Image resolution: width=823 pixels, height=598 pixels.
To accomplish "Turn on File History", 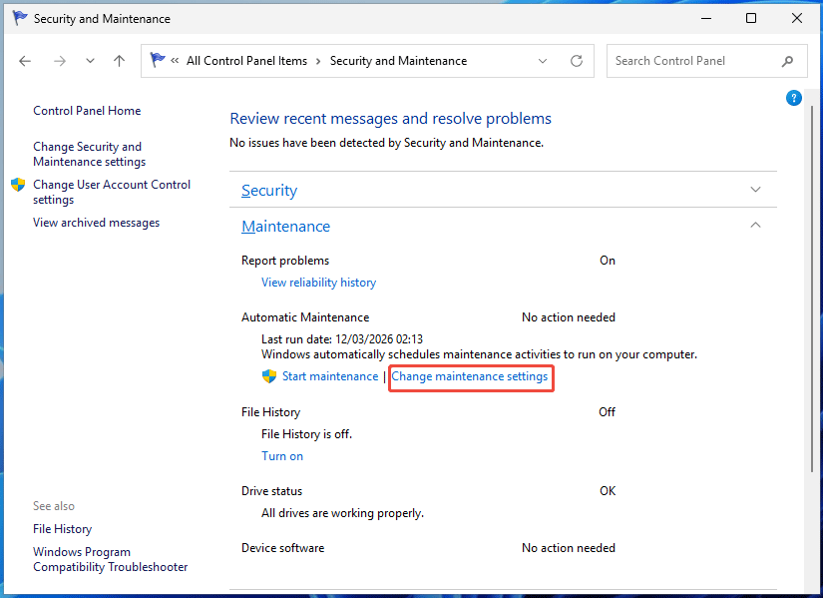I will [x=282, y=455].
